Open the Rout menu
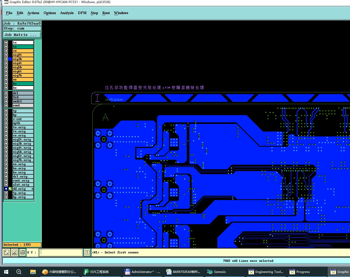 [x=106, y=13]
